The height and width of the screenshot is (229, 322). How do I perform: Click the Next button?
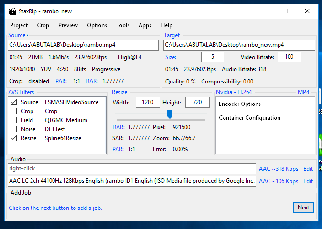(303, 207)
